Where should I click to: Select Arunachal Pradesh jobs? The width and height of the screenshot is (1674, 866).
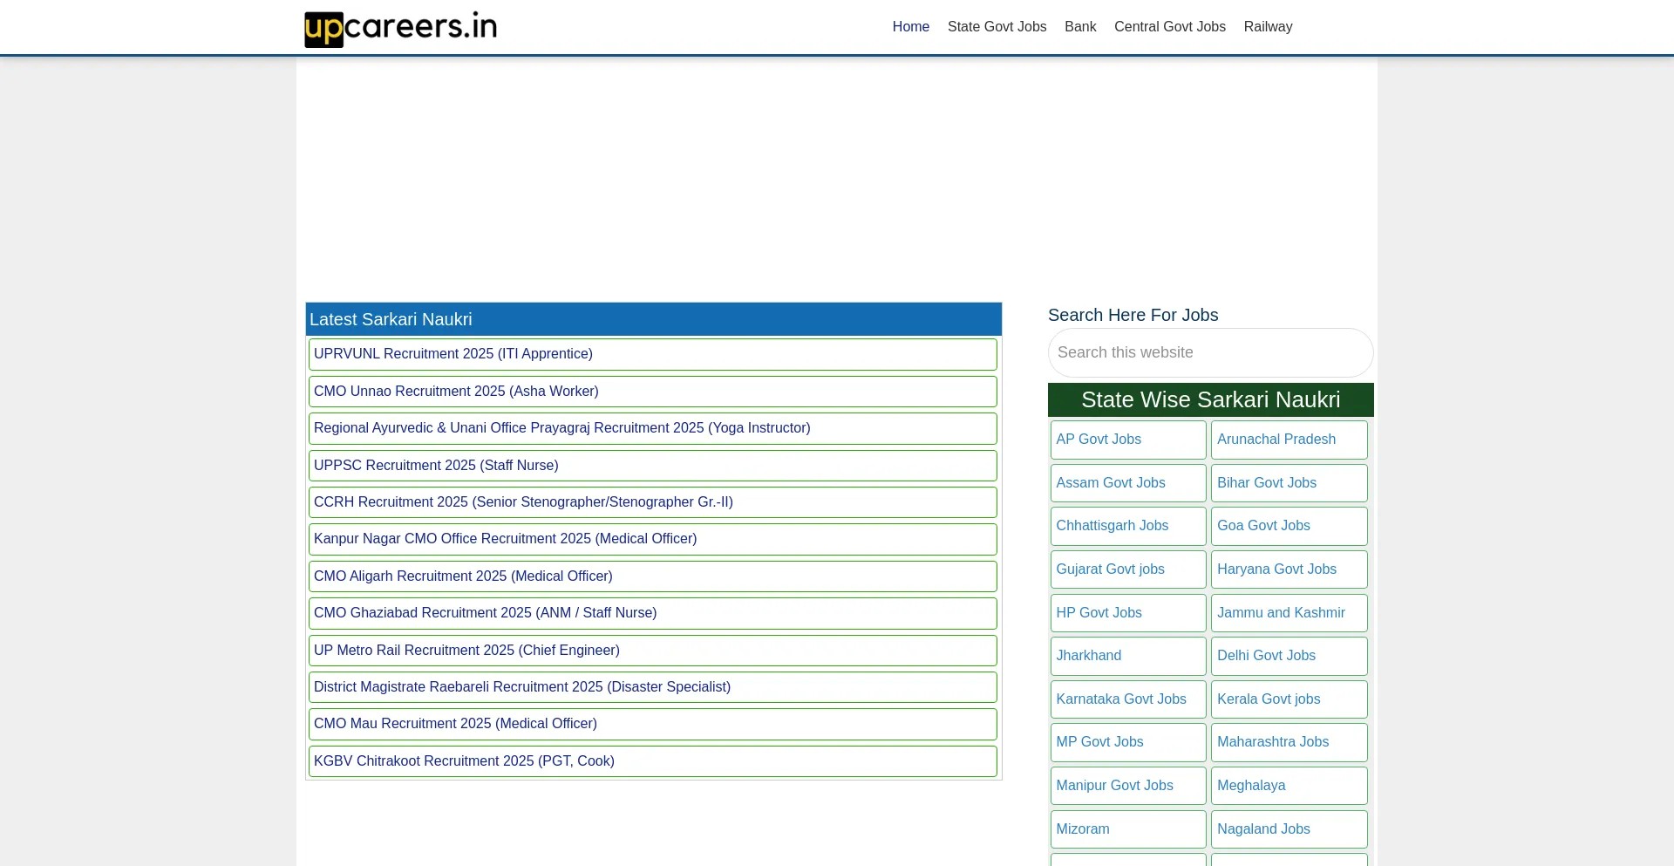coord(1289,440)
